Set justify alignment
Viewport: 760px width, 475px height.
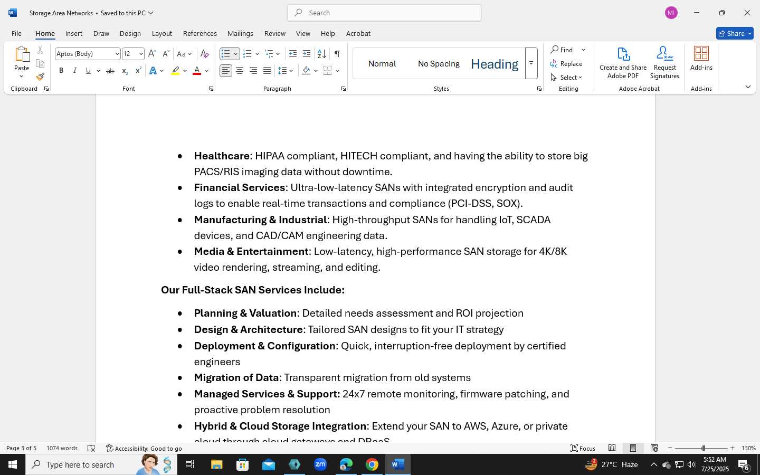[x=267, y=71]
